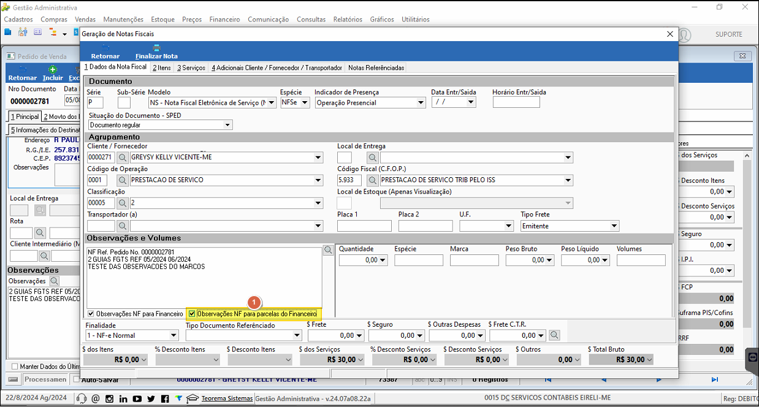Click the Placa 1 input field
This screenshot has width=759, height=407.
click(364, 226)
